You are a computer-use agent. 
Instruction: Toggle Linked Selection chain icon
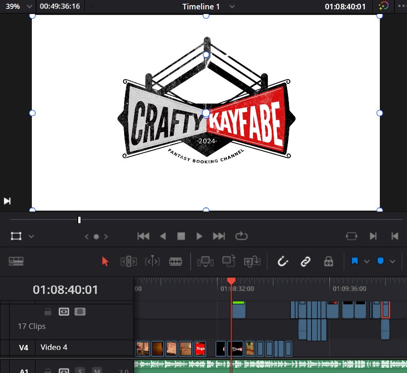point(305,262)
